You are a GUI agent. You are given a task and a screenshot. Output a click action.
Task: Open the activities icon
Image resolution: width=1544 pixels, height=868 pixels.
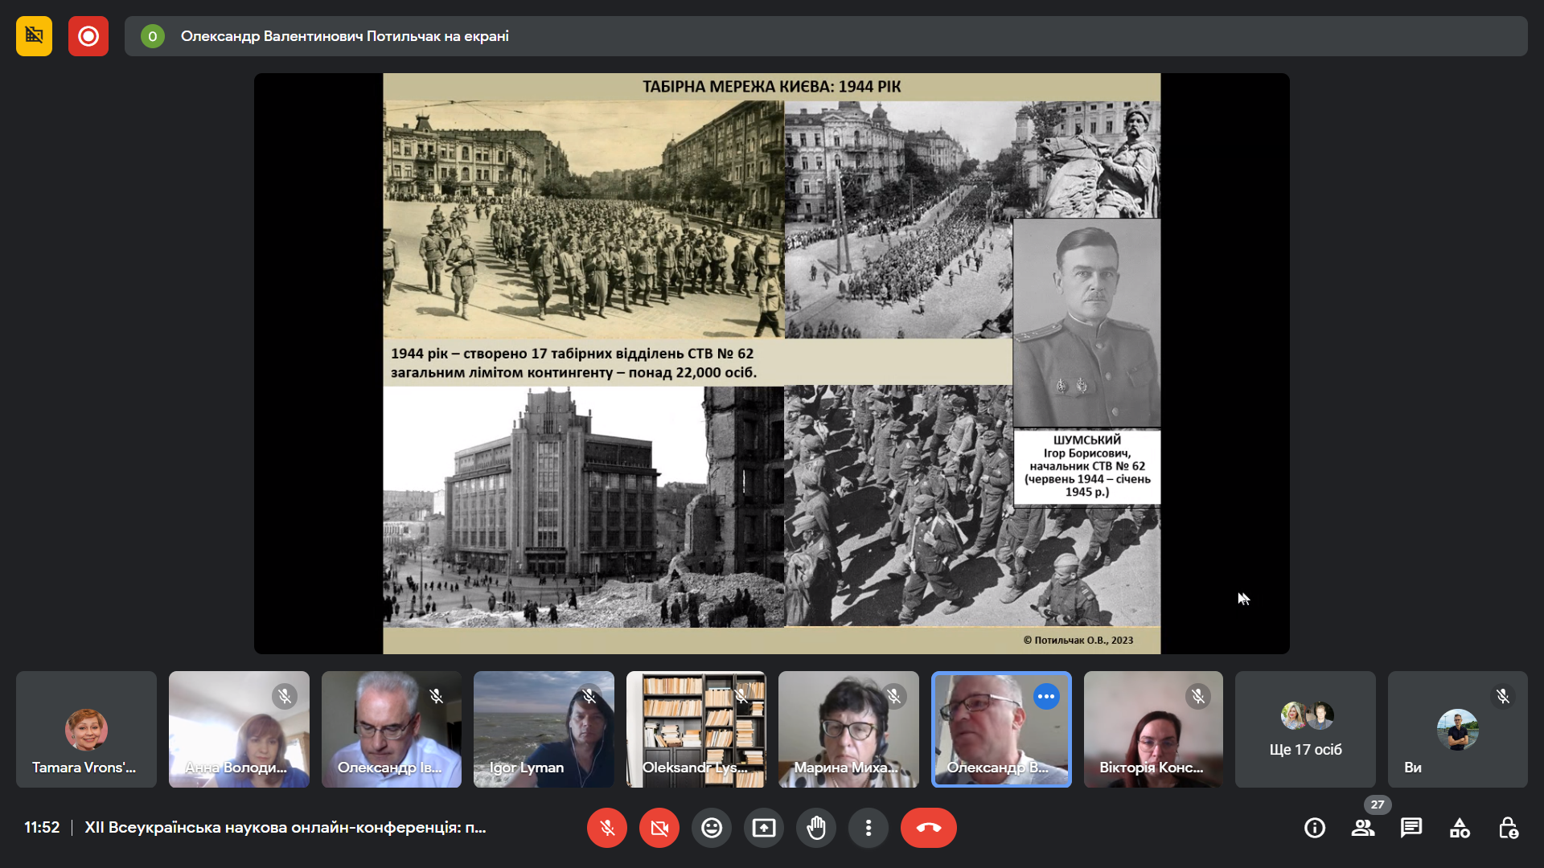pos(1460,828)
